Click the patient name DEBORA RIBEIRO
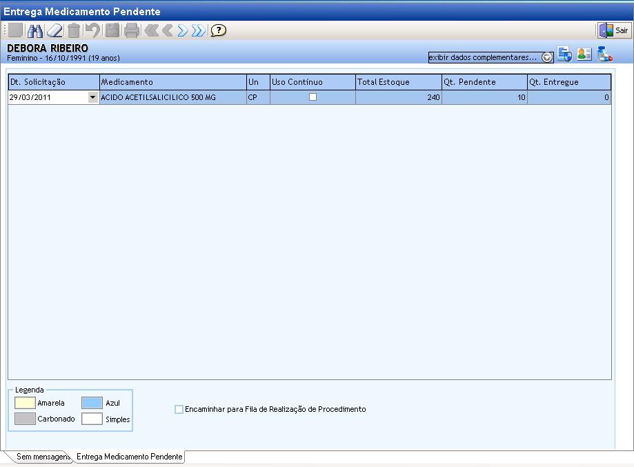 pos(48,48)
